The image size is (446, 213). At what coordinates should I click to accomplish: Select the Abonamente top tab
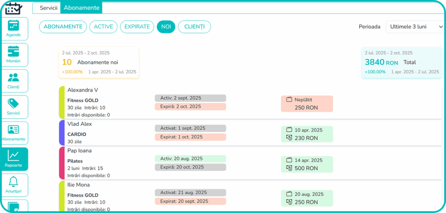[x=81, y=8]
